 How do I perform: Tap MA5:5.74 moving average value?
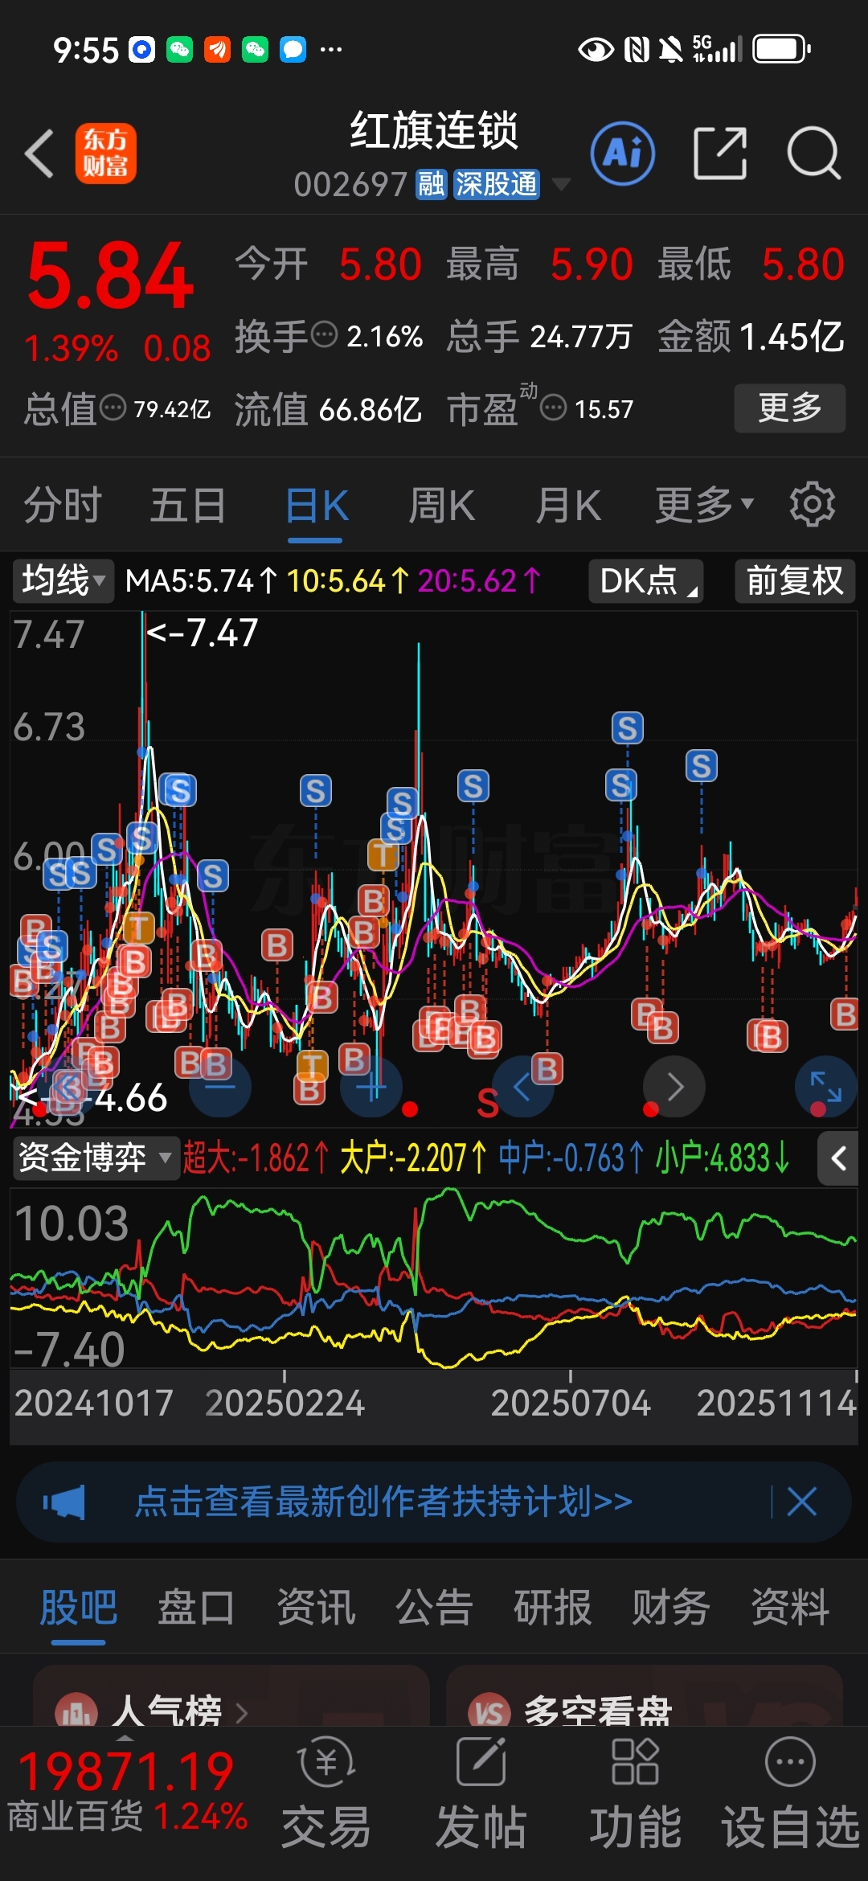pos(202,580)
